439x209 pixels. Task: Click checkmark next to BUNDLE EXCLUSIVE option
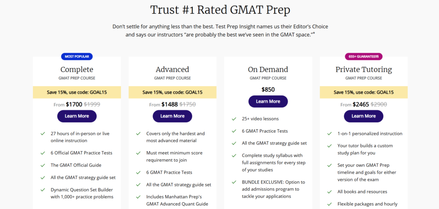click(x=234, y=182)
